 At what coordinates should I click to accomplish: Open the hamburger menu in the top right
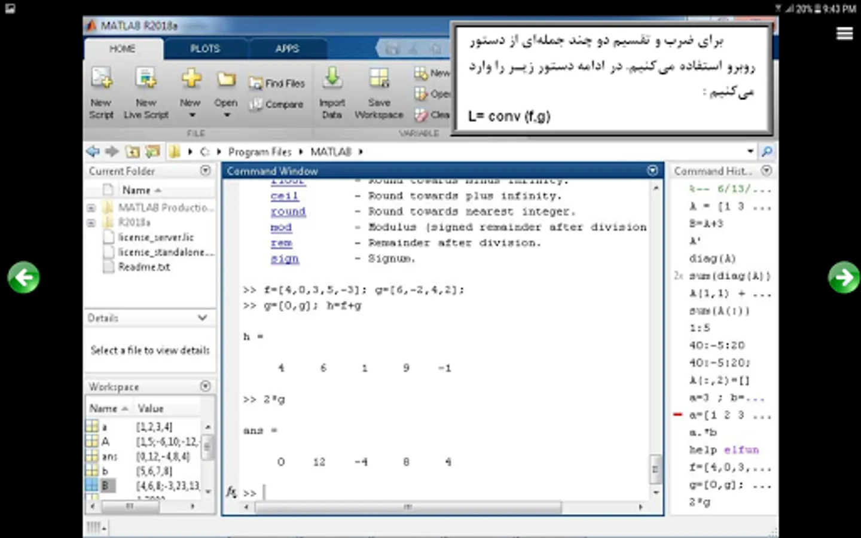tap(844, 33)
